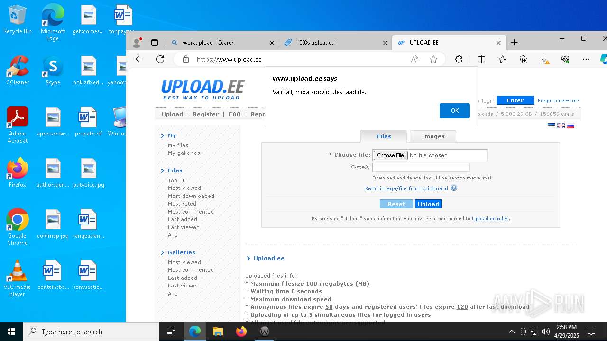Open the notifications center icon

coord(591,332)
